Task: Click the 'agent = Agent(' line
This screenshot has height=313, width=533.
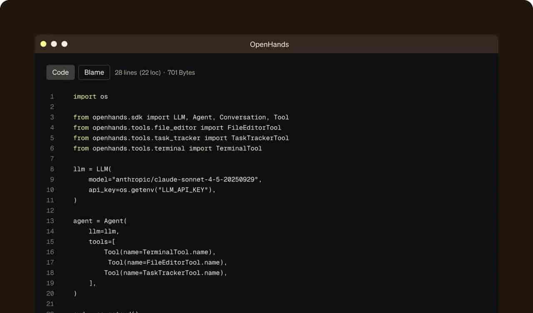Action: pyautogui.click(x=100, y=221)
